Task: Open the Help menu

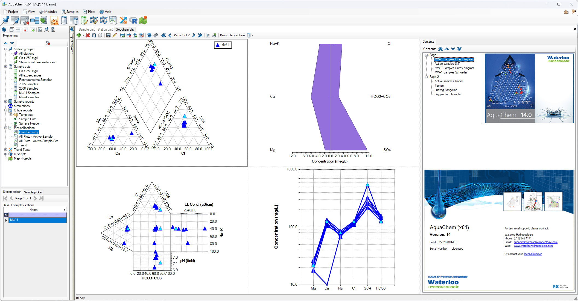Action: (x=106, y=12)
